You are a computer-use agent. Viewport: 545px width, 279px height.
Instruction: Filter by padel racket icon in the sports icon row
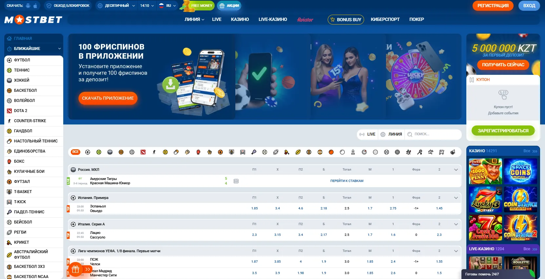pos(254,152)
